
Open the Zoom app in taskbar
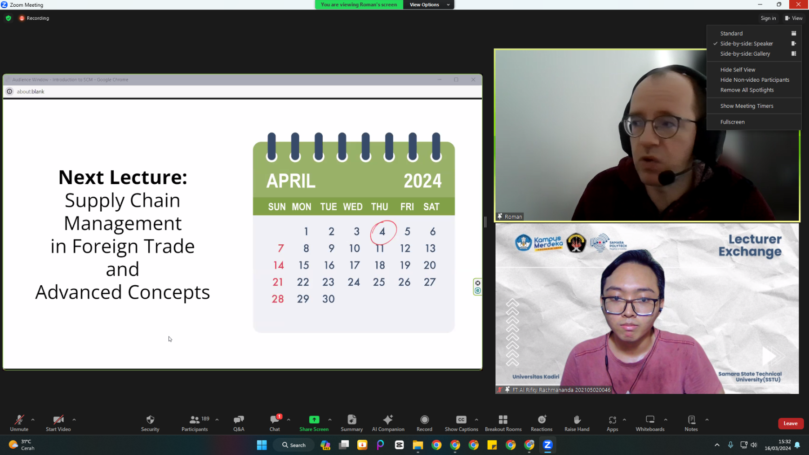coord(547,445)
